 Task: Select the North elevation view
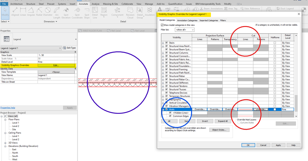pyautogui.click(x=15, y=153)
